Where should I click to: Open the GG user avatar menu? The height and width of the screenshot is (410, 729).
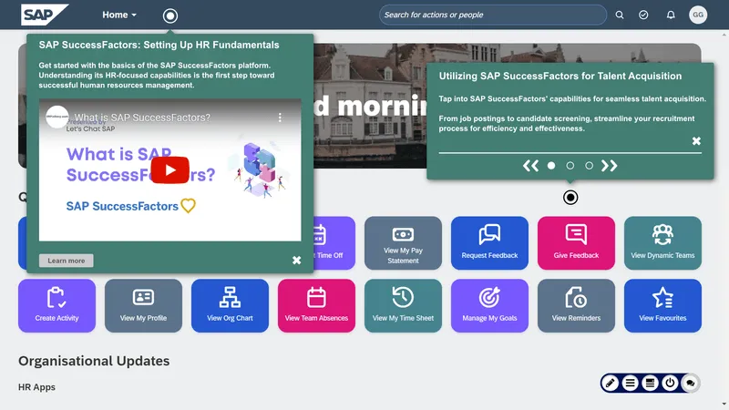pyautogui.click(x=698, y=15)
